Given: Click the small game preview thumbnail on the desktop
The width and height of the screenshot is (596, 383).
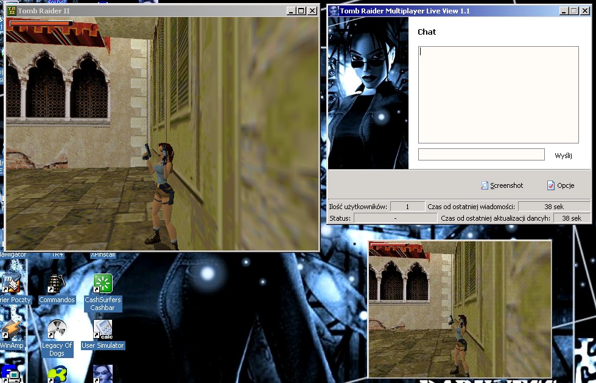Looking at the screenshot, I should click(460, 309).
